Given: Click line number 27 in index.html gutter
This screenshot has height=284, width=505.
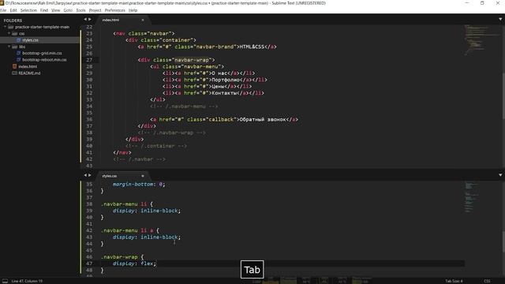Looking at the screenshot, I should pyautogui.click(x=89, y=60).
